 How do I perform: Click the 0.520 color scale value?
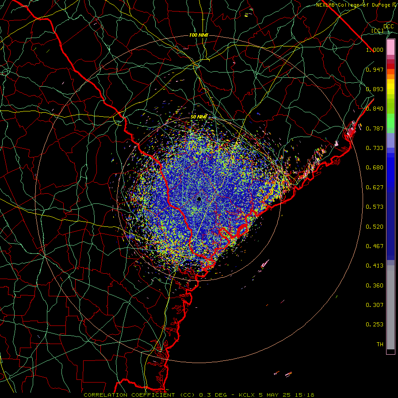pyautogui.click(x=375, y=227)
